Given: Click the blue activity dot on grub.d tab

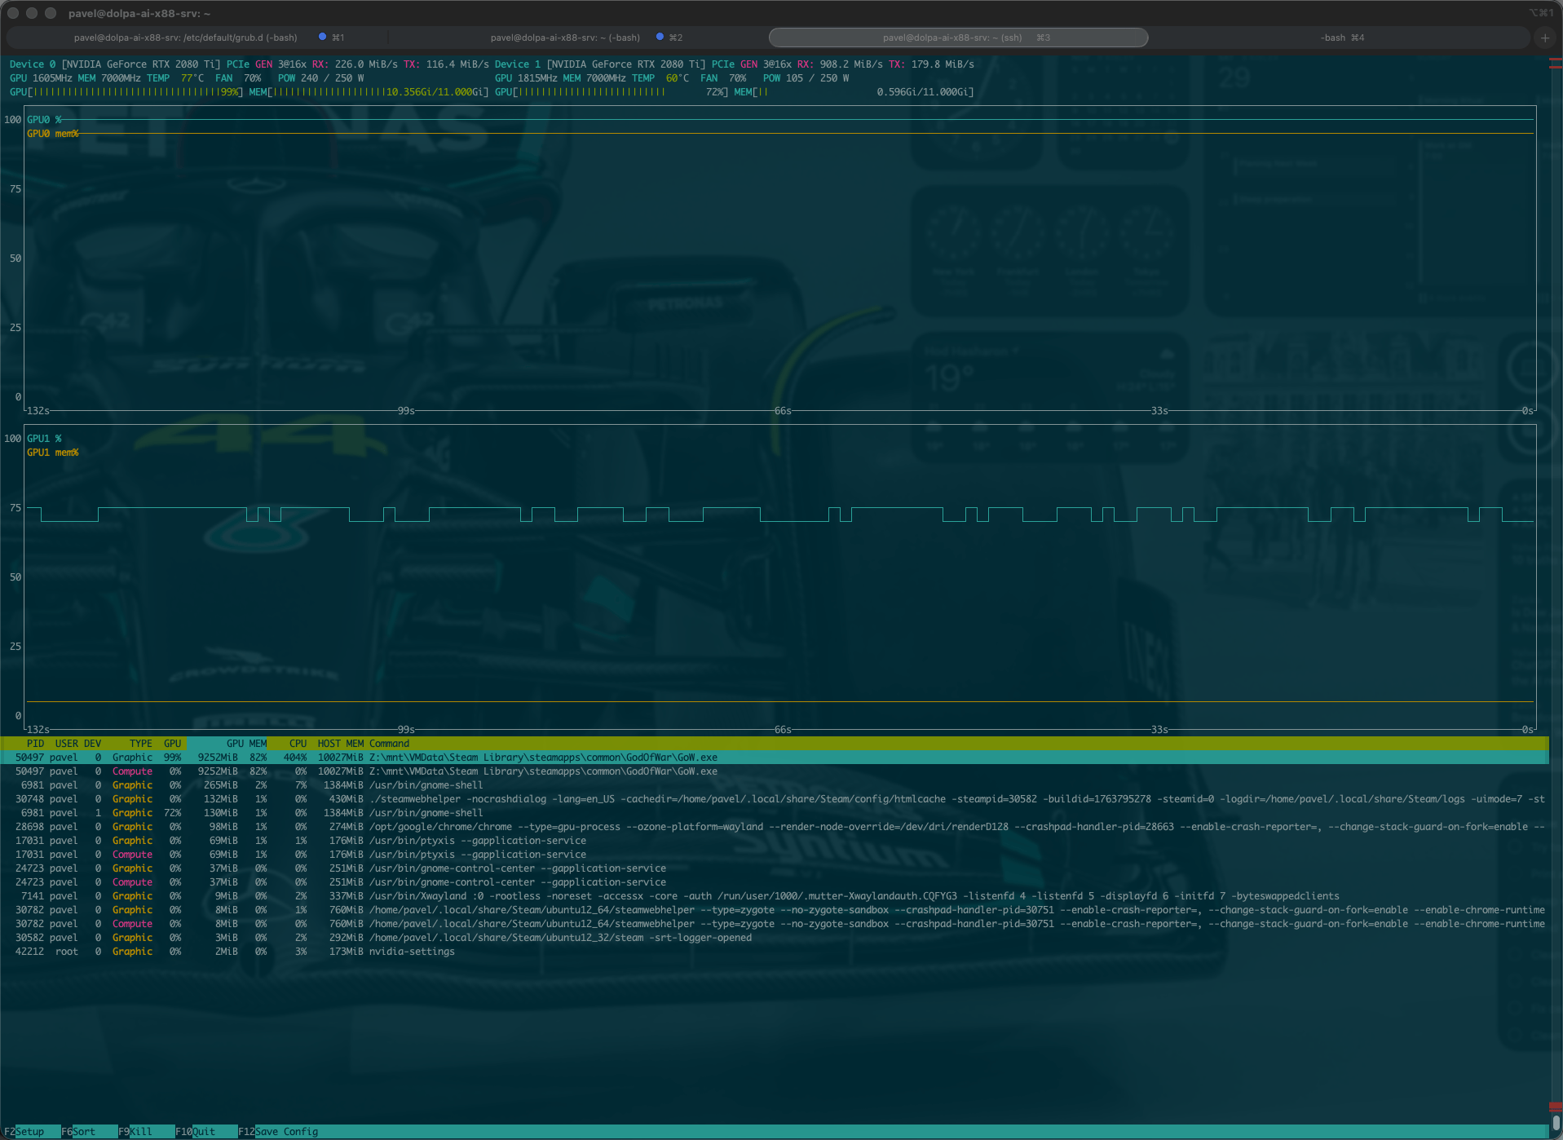Looking at the screenshot, I should tap(322, 37).
